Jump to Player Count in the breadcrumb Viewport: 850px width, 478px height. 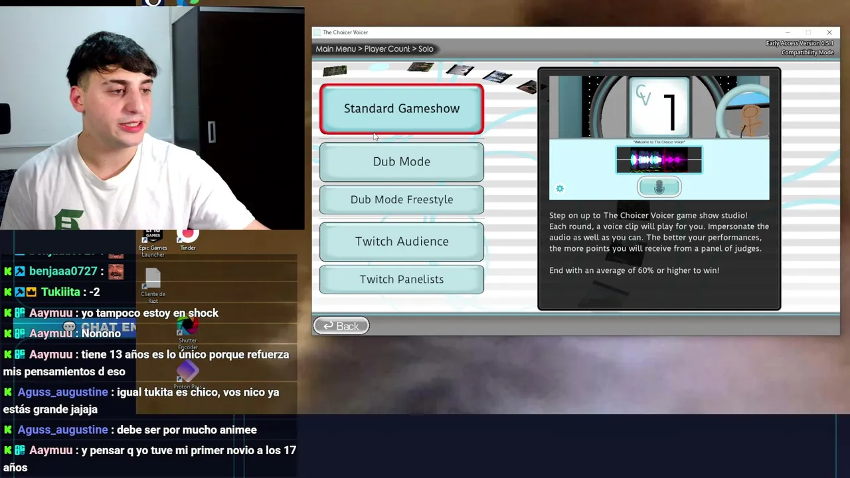[x=388, y=48]
